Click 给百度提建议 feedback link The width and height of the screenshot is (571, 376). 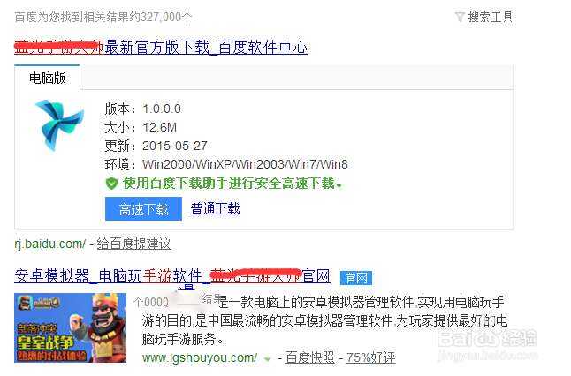134,244
